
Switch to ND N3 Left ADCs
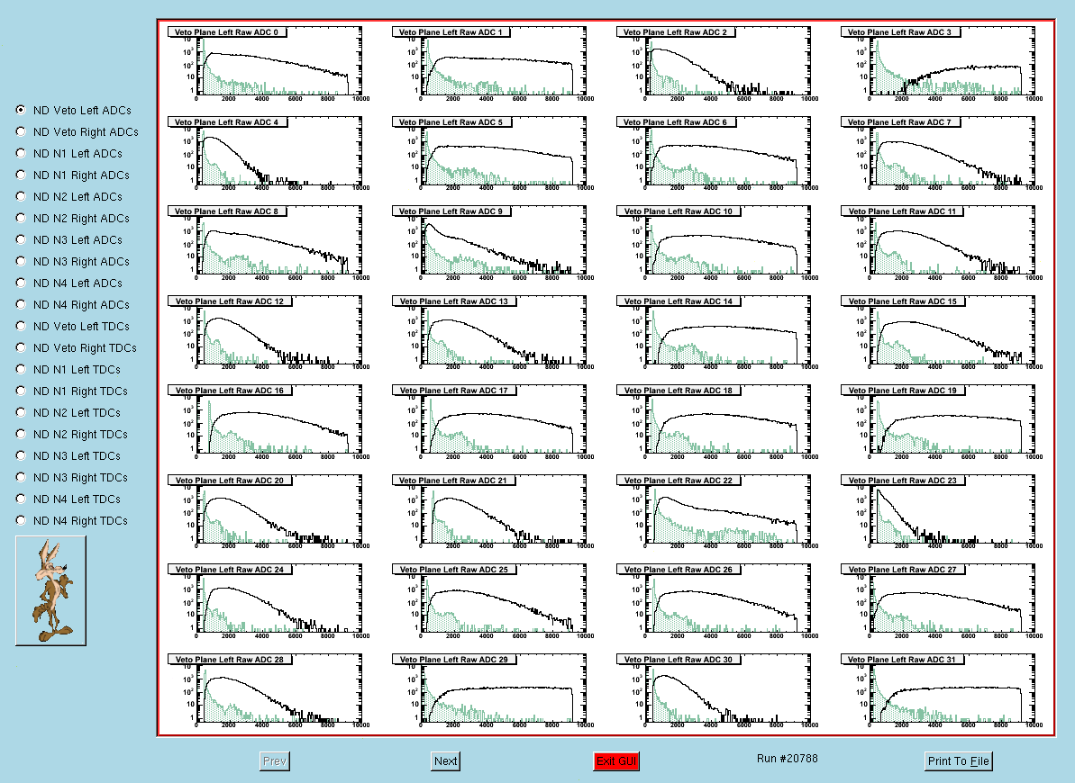click(22, 239)
